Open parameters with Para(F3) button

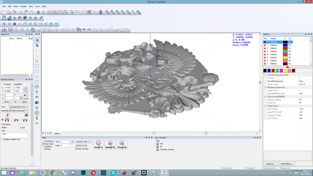(122, 145)
